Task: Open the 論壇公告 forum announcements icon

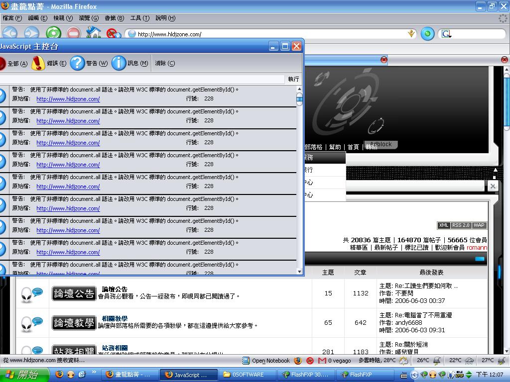Action: coord(74,294)
